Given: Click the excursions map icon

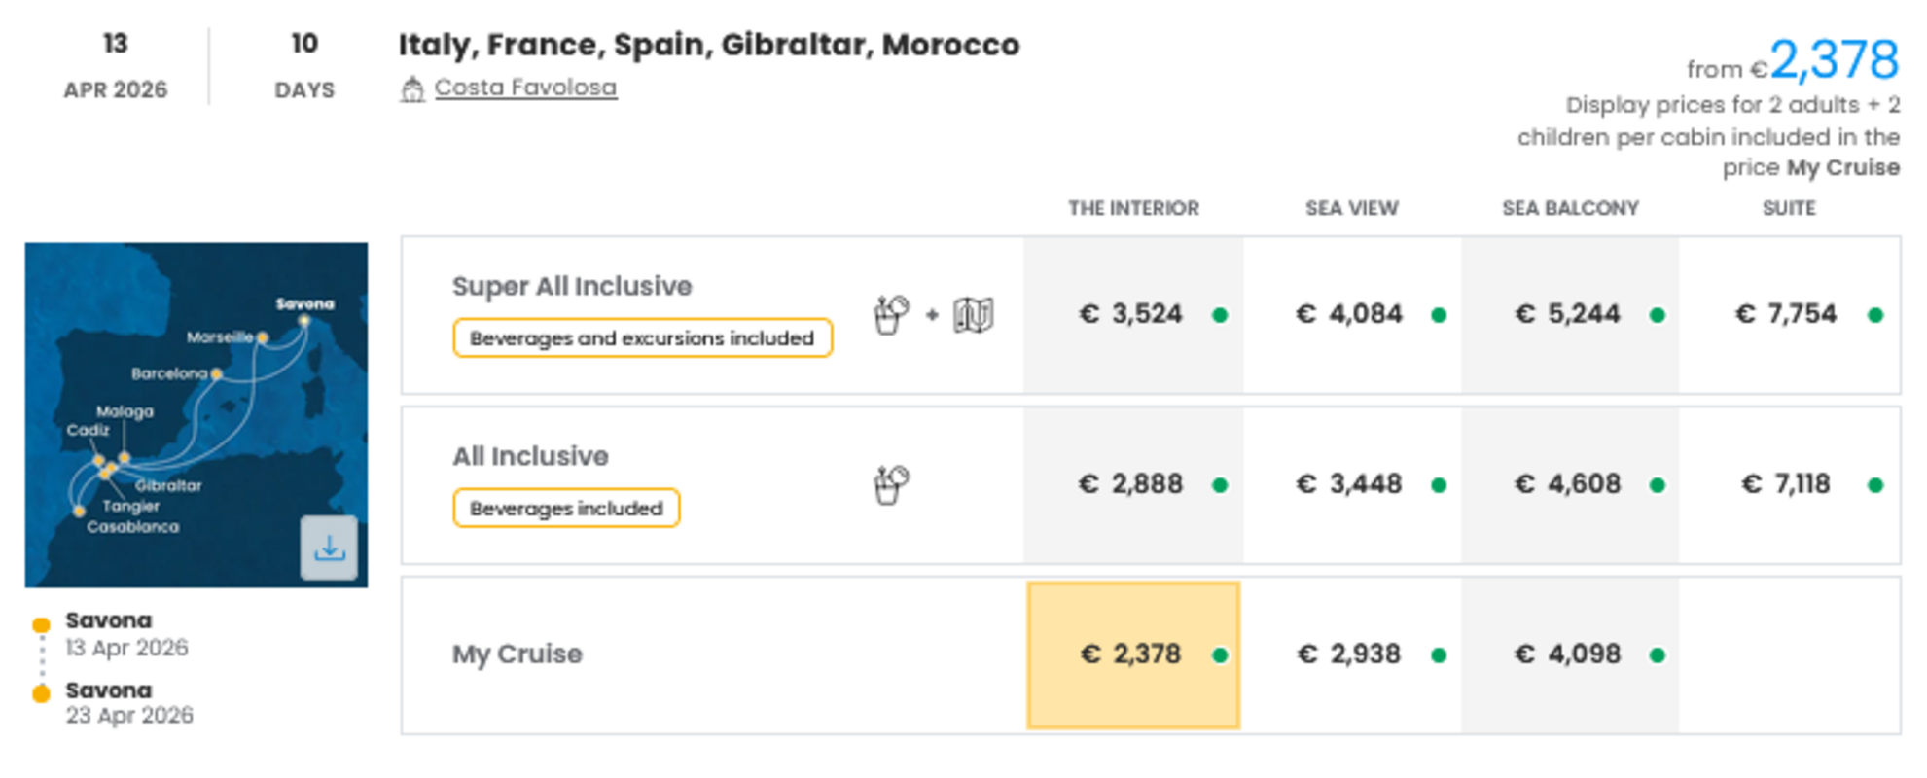Looking at the screenshot, I should [x=973, y=315].
